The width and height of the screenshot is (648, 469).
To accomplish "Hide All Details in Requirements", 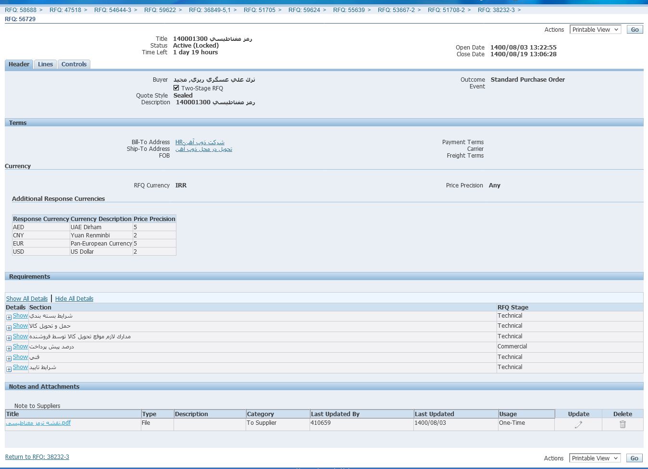I will [x=74, y=299].
